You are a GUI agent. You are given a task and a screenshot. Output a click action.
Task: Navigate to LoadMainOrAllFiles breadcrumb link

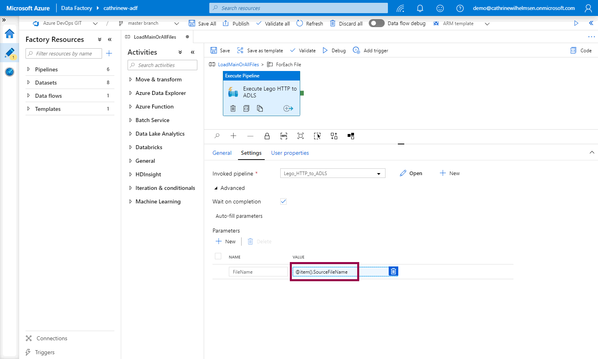pos(238,65)
